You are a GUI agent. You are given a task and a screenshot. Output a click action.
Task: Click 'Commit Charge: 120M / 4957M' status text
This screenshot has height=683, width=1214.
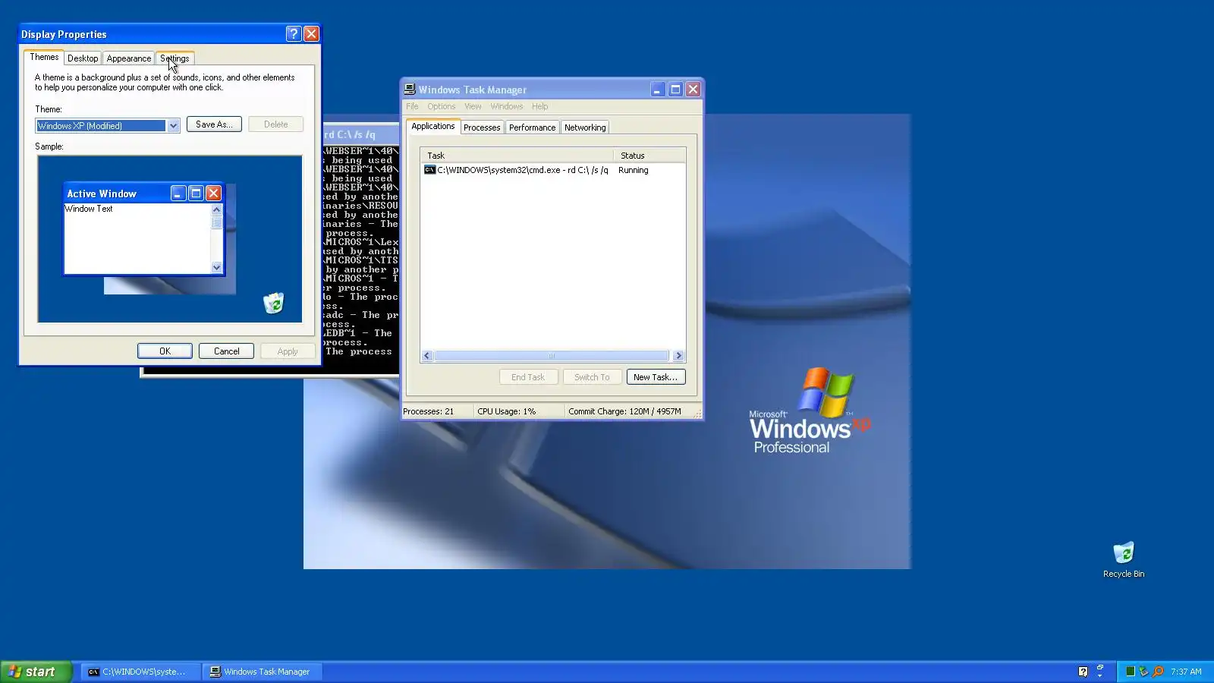click(624, 411)
